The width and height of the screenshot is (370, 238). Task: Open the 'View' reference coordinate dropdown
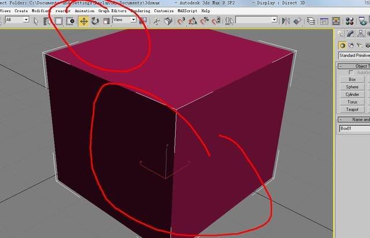coord(124,20)
